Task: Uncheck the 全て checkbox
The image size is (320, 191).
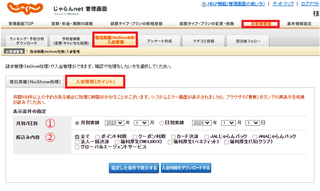Action: (78, 137)
